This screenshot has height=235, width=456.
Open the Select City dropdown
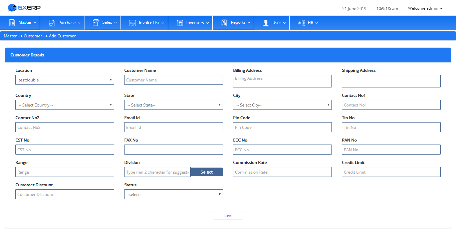point(282,105)
